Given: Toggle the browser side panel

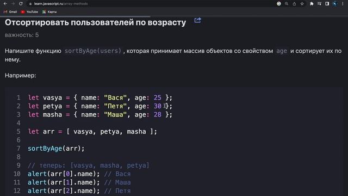Looking at the screenshot, I should 327,4.
